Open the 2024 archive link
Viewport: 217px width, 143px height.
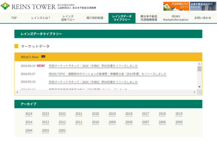point(29,114)
